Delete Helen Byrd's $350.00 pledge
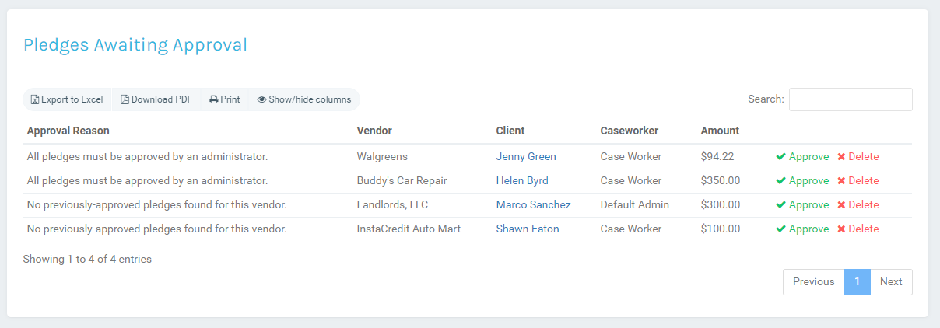940x328 pixels. 858,180
